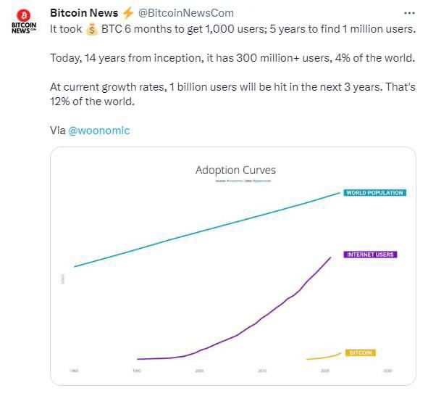Click the red Bitcoin logo circle in avatar
The height and width of the screenshot is (396, 428).
tap(24, 15)
